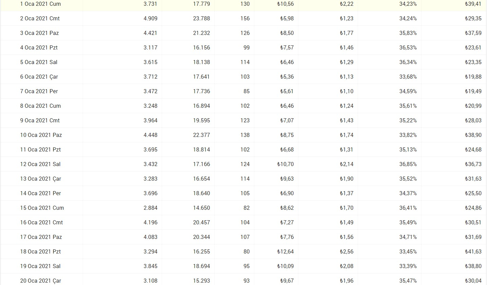The height and width of the screenshot is (285, 492).
Task: Click the 10 Oca 2021 Paz row label
Action: 41,135
